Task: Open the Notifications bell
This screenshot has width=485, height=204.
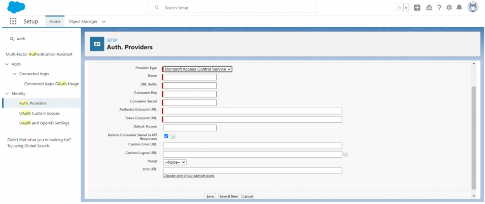Action: click(459, 8)
